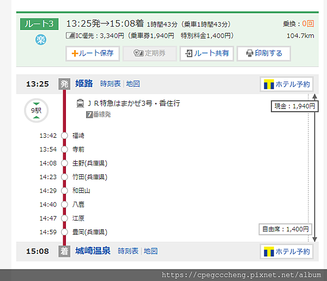
Task: Click the 自由席：1,400円 fare box
Action: 285,229
